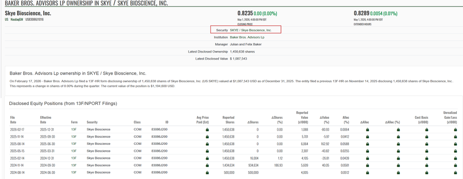Click Unrealized Gain/Loss lock in 2025-05-15 row
This screenshot has height=179, width=463.
point(455,151)
